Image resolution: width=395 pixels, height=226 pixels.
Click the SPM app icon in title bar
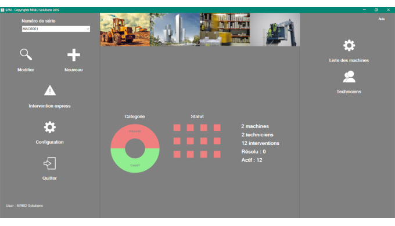[x=2, y=10]
